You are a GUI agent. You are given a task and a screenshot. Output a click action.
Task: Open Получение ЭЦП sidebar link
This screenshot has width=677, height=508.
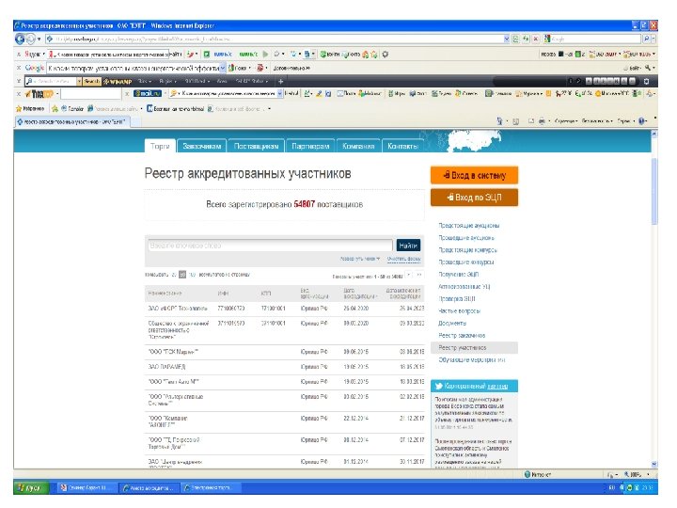(459, 275)
